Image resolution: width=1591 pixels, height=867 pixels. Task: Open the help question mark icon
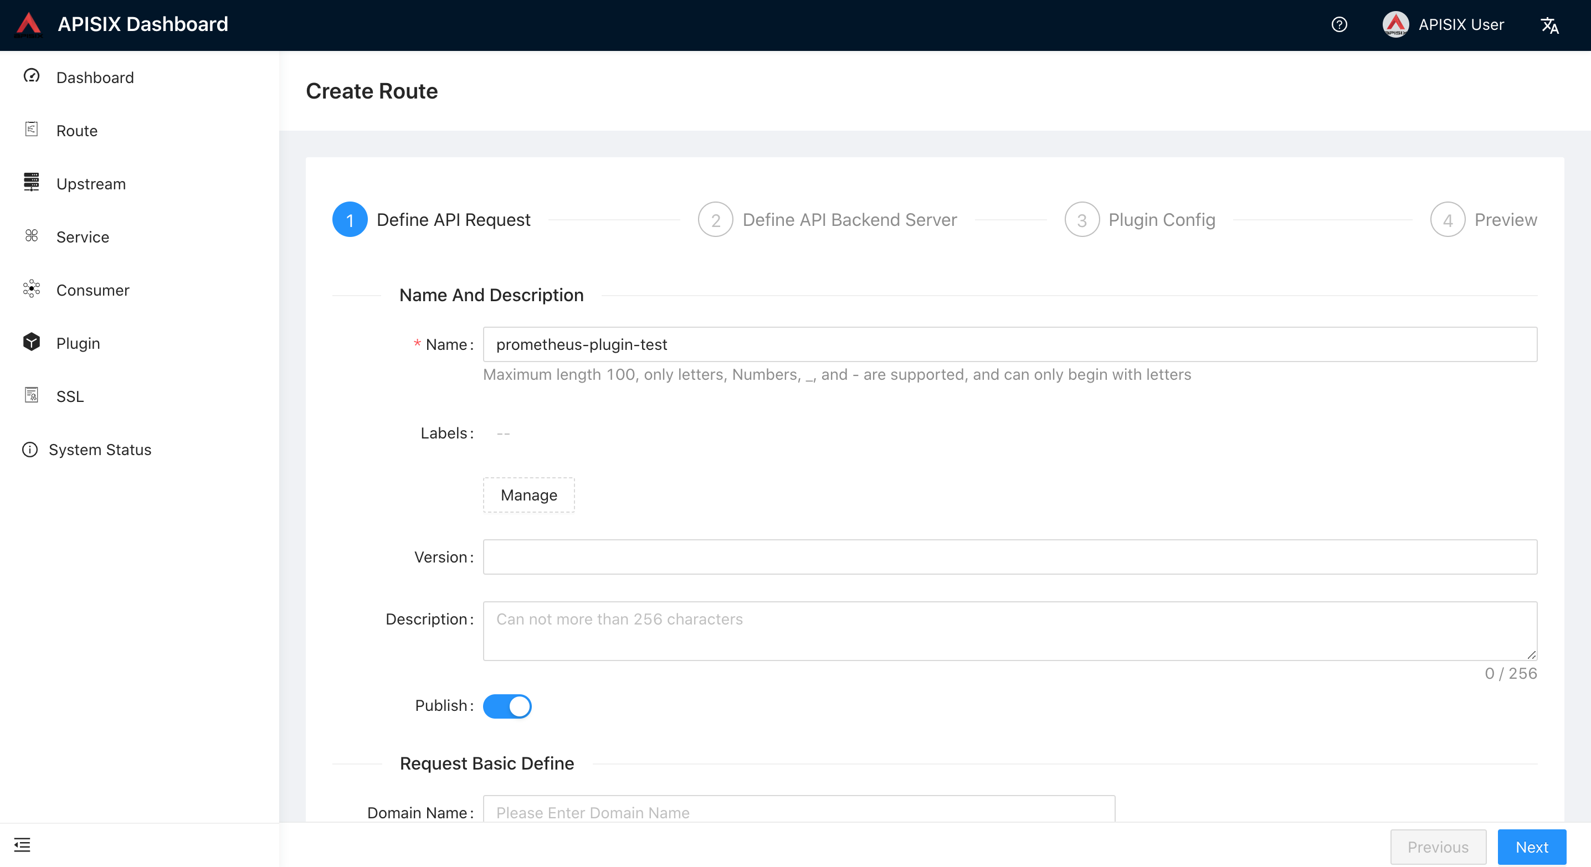1339,25
